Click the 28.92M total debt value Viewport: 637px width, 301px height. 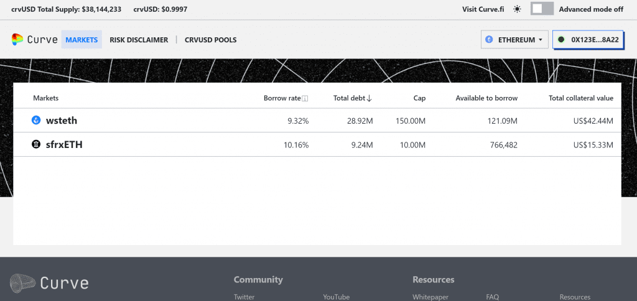(360, 121)
